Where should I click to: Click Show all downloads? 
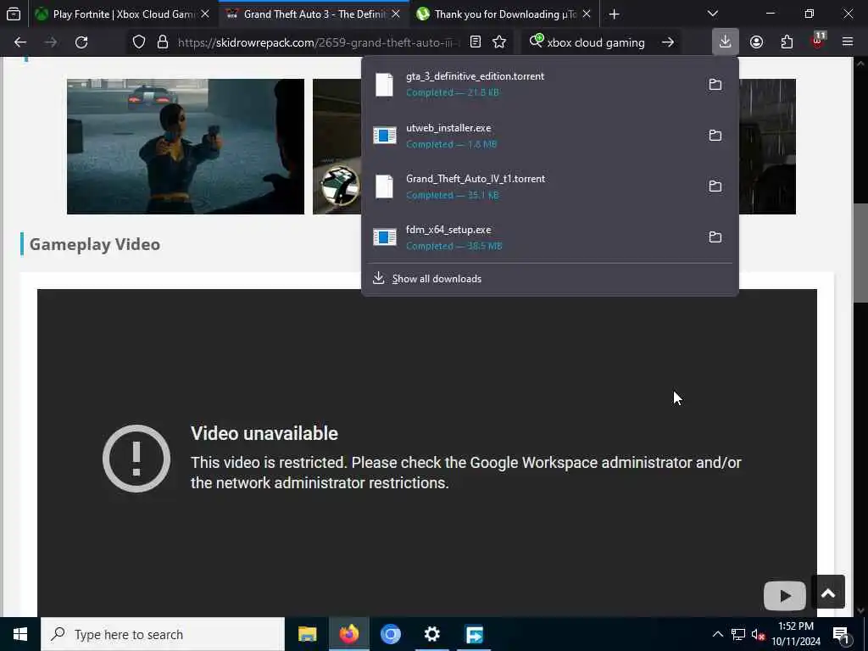(549, 278)
